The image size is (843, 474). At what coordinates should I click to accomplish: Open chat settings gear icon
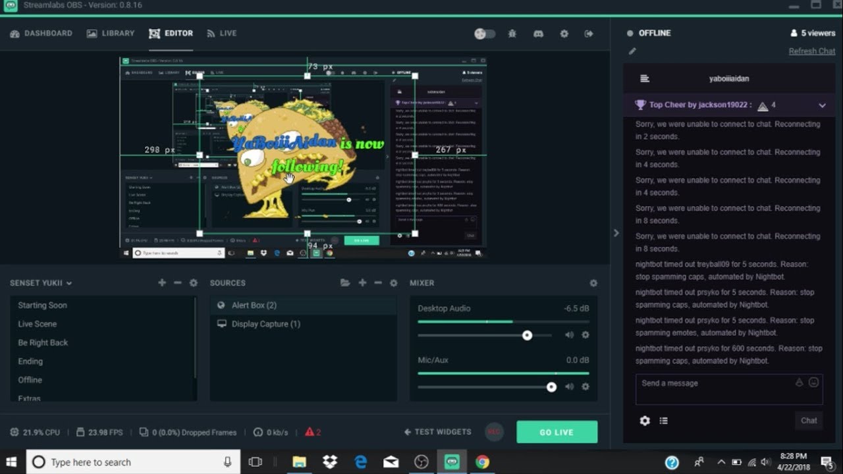[x=645, y=421]
